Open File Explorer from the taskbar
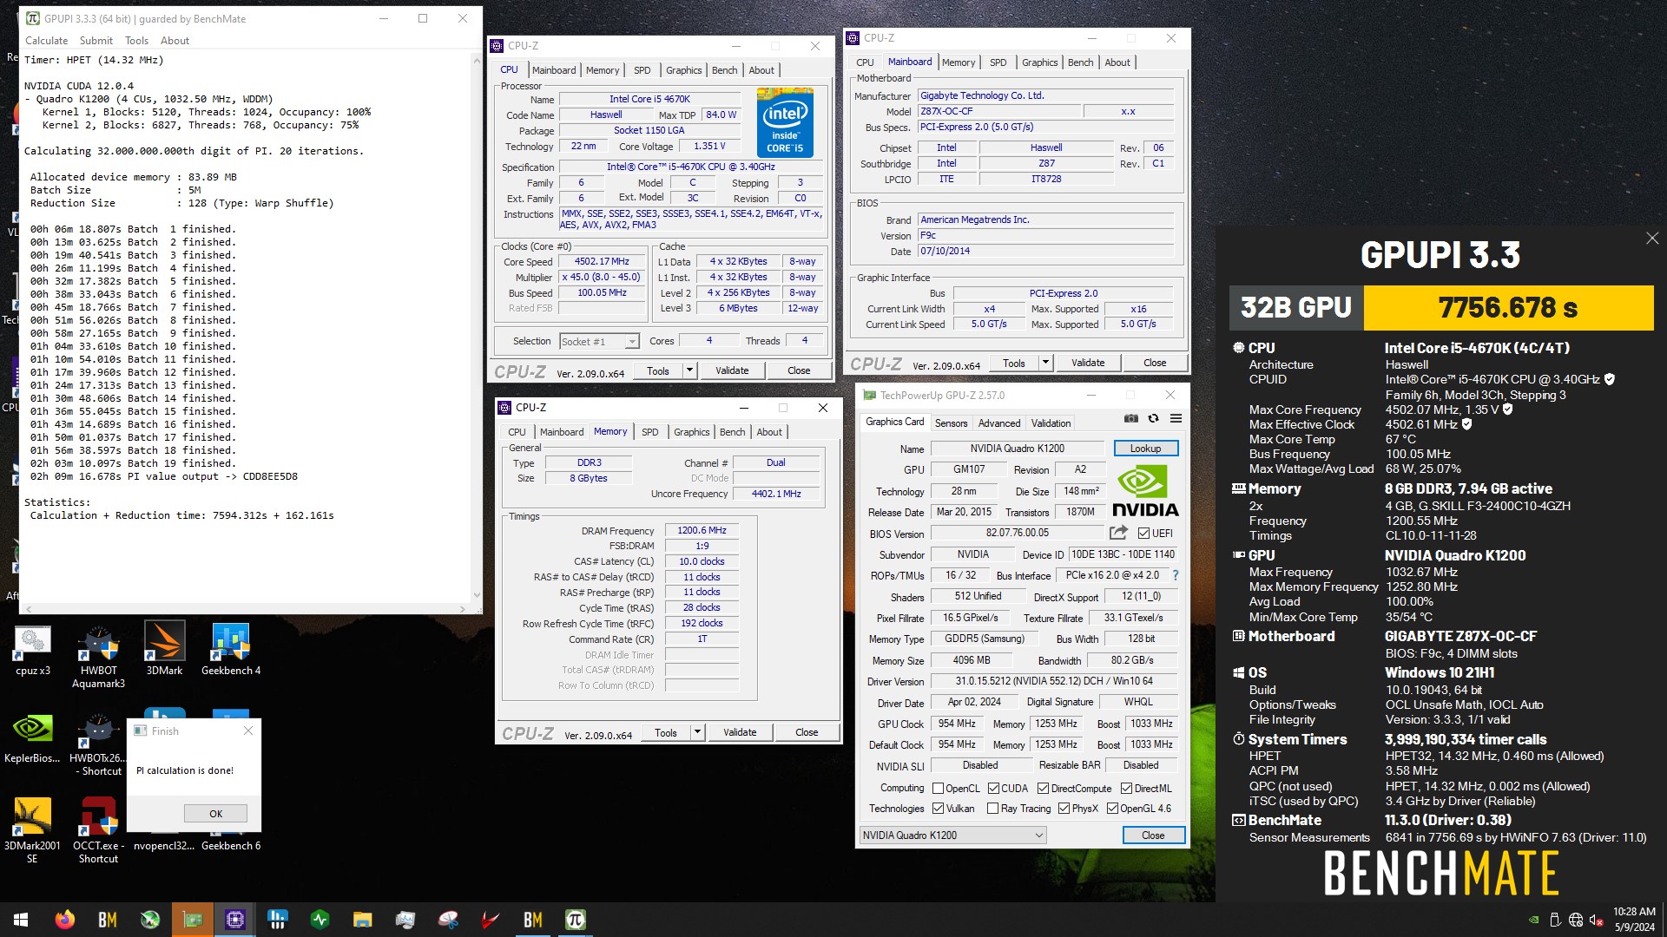The image size is (1667, 937). tap(363, 920)
